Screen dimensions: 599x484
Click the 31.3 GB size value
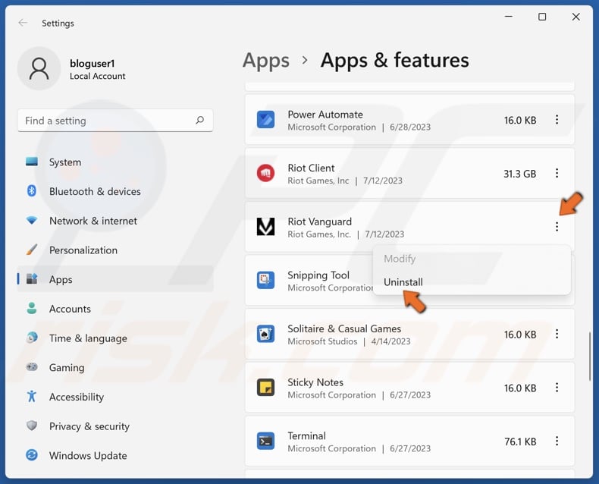(x=519, y=174)
